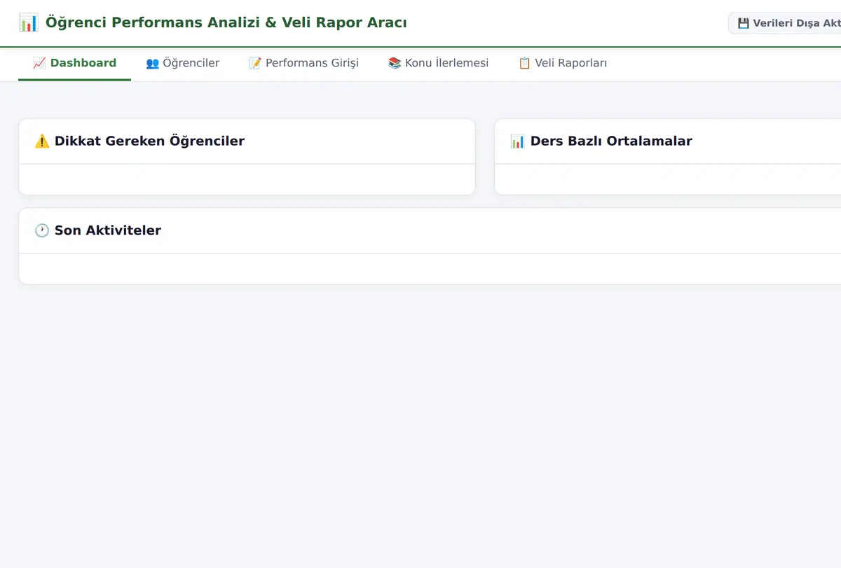The width and height of the screenshot is (841, 568).
Task: Click the "Öğrenci Performans Analizi & Veli Rapor Aracı" title
Action: (226, 22)
